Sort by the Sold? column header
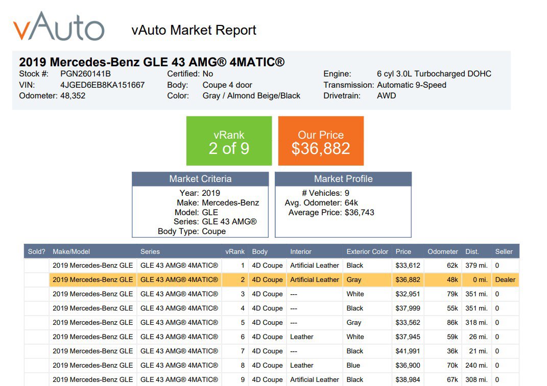The image size is (547, 386). [37, 251]
